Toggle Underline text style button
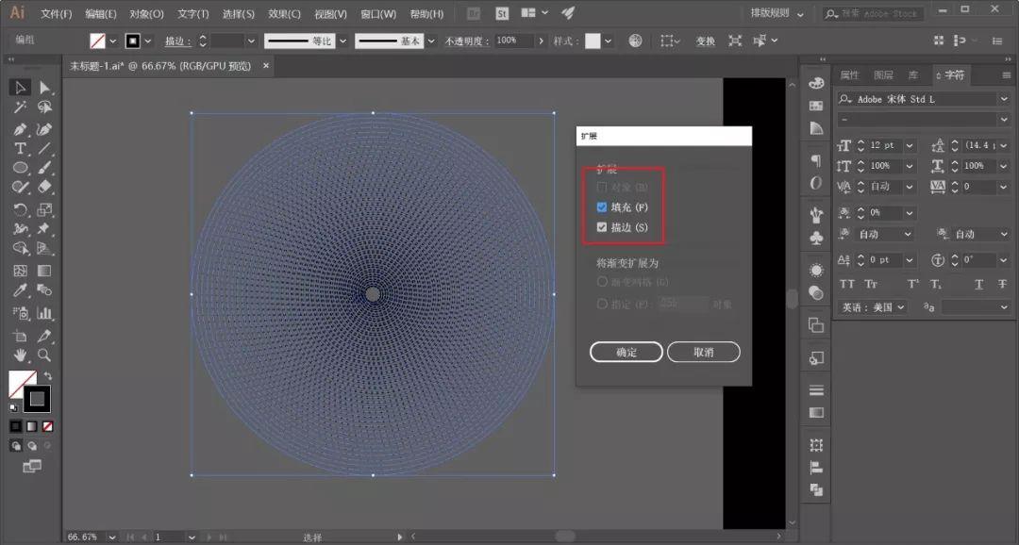Screen dimensions: 1019x545 tap(978, 284)
